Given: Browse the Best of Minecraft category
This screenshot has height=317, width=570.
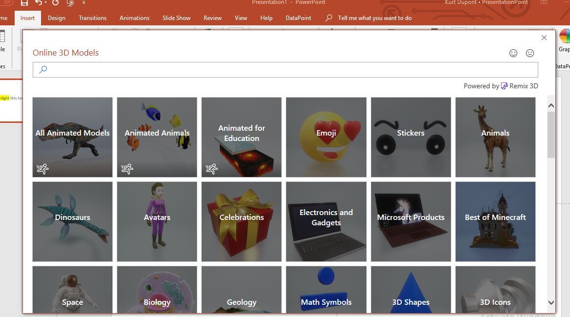Looking at the screenshot, I should click(x=495, y=221).
